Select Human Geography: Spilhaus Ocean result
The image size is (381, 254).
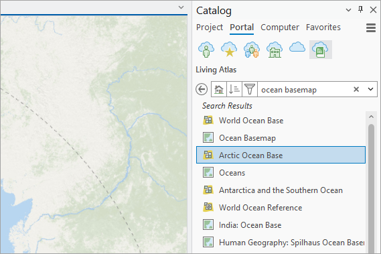click(281, 242)
